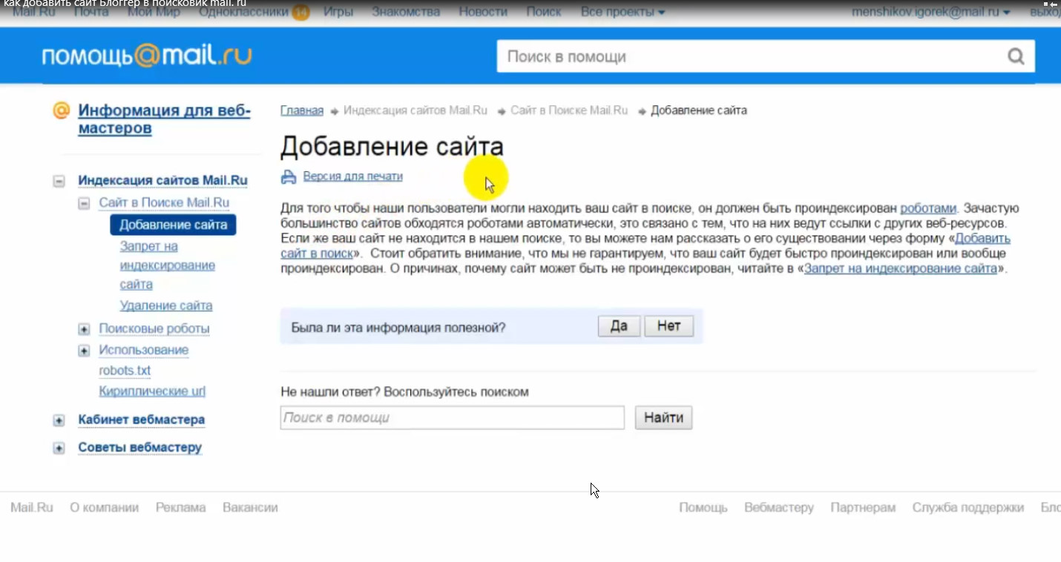
Task: Open the Версия для печати link
Action: coord(352,176)
